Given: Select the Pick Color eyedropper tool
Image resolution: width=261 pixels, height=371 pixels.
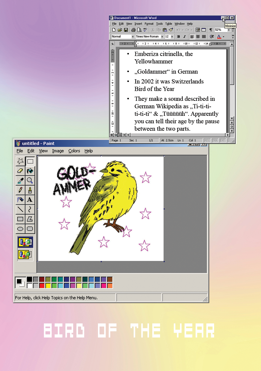Looking at the screenshot, I should click(20, 180).
